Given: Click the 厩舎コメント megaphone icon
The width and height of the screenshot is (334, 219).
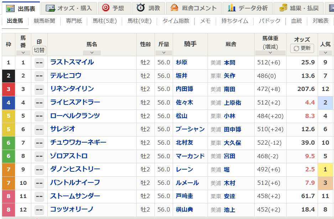Looking at the screenshot, I should pos(175,8).
